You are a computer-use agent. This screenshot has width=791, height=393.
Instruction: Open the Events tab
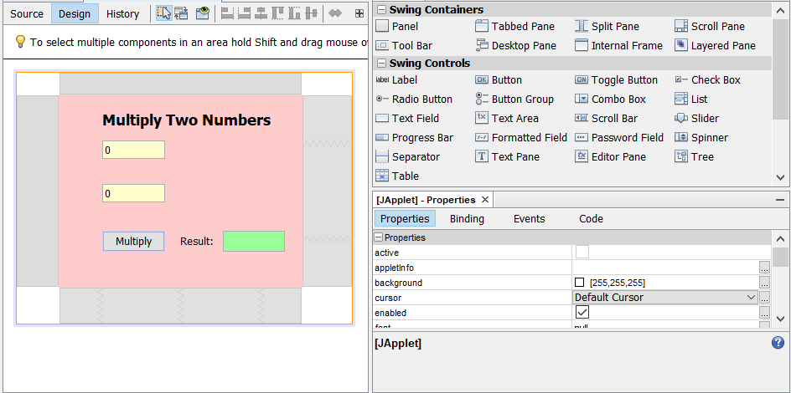[x=530, y=219]
